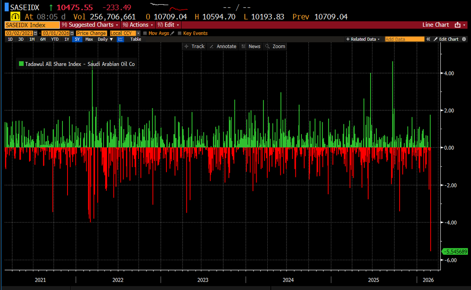The height and width of the screenshot is (290, 471).
Task: Select the 5Y range tab
Action: [77, 39]
